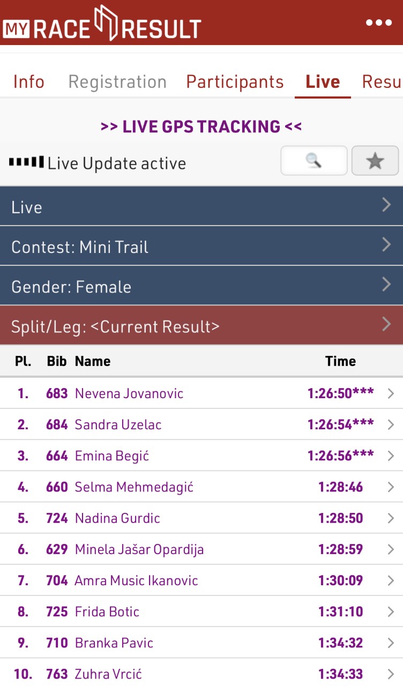Viewport: 403px width, 686px height.
Task: Expand the Live list selector
Action: coord(202,207)
